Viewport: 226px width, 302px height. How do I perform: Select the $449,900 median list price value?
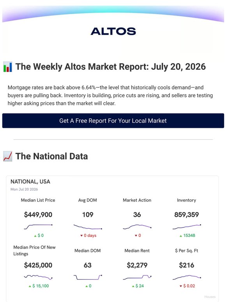[38, 215]
